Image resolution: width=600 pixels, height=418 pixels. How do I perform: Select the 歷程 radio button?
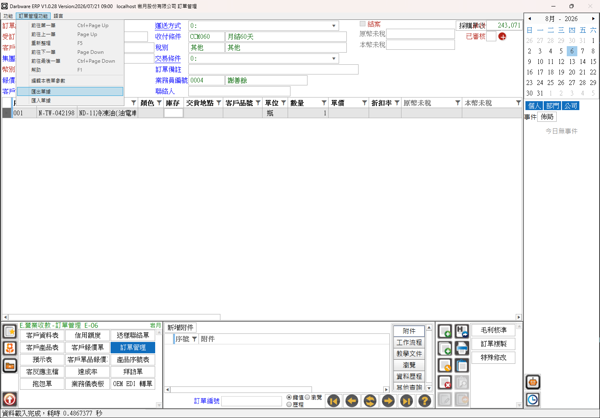pos(289,404)
